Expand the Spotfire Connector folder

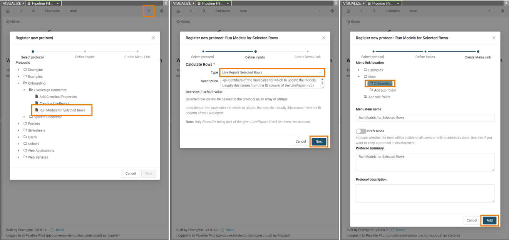point(24,117)
